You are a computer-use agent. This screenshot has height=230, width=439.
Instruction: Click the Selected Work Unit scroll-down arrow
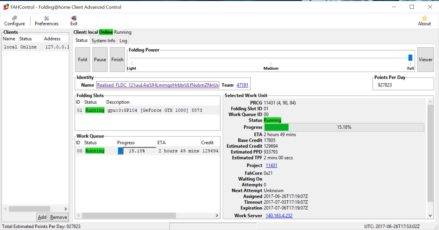click(430, 216)
